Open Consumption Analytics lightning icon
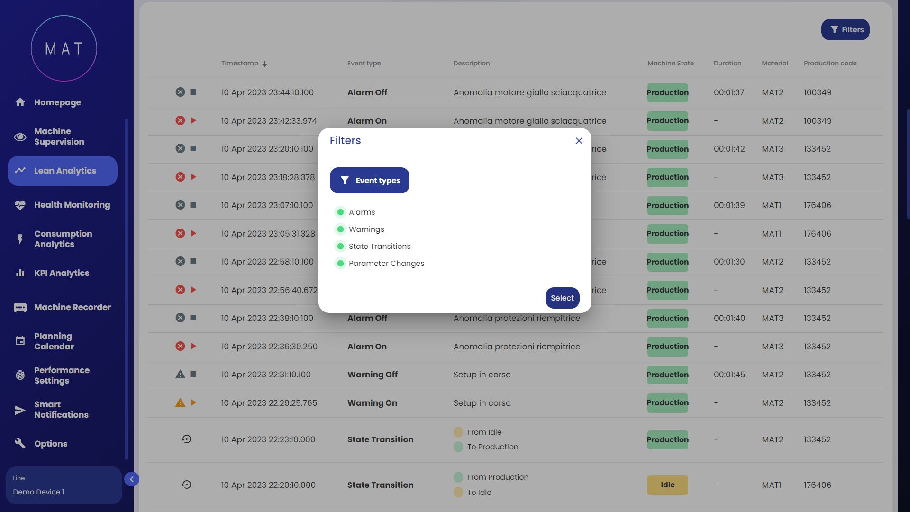Image resolution: width=910 pixels, height=512 pixels. point(20,239)
